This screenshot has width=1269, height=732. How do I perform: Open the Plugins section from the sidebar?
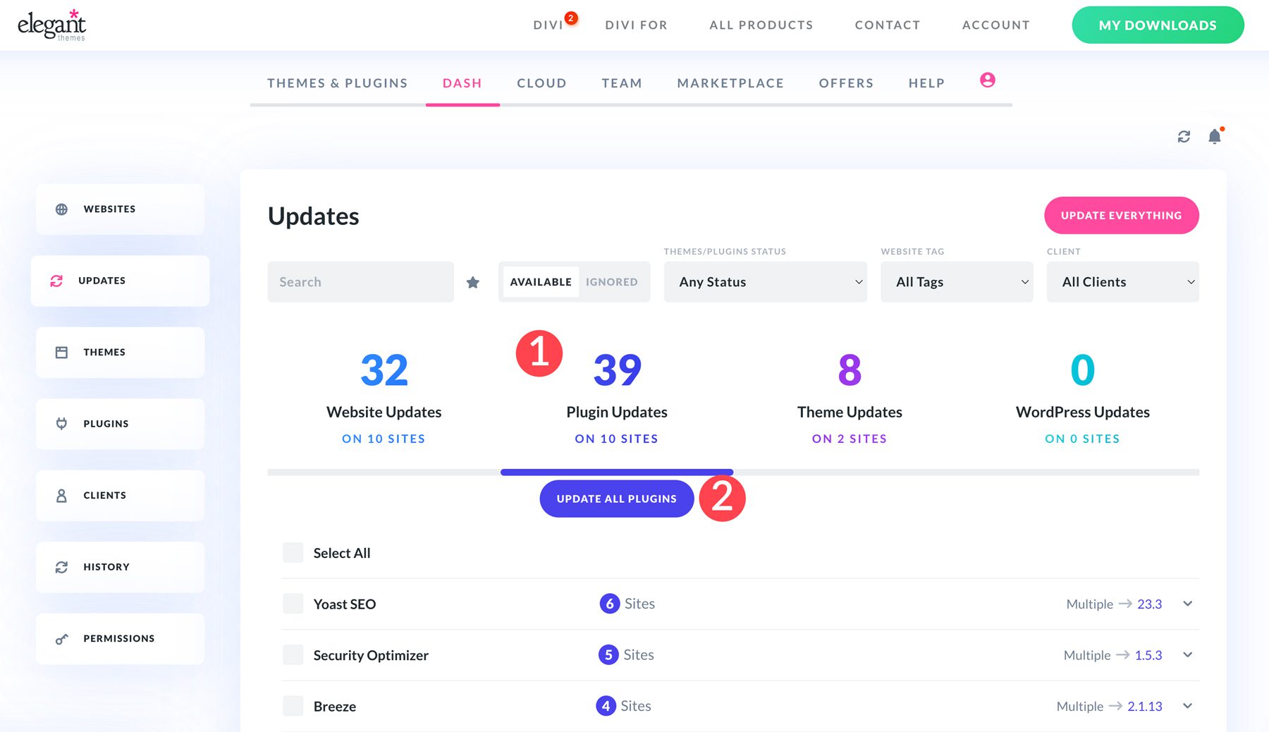click(x=62, y=424)
